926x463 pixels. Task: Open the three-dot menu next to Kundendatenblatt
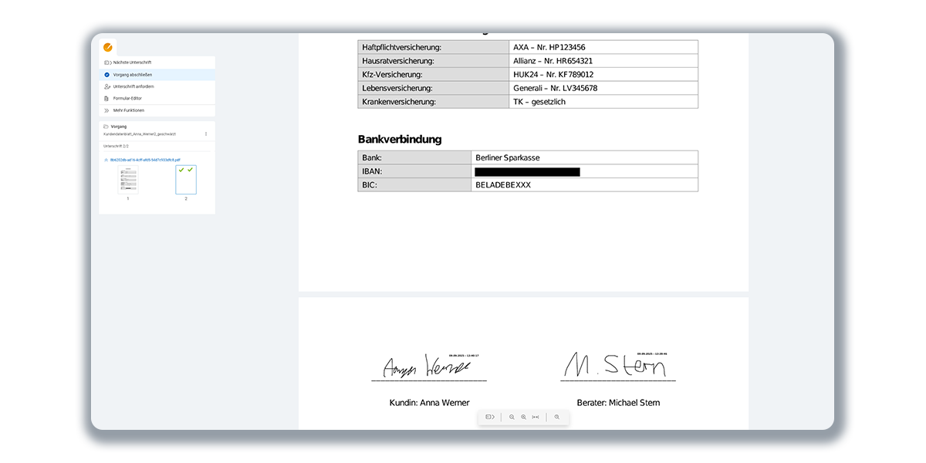coord(205,134)
